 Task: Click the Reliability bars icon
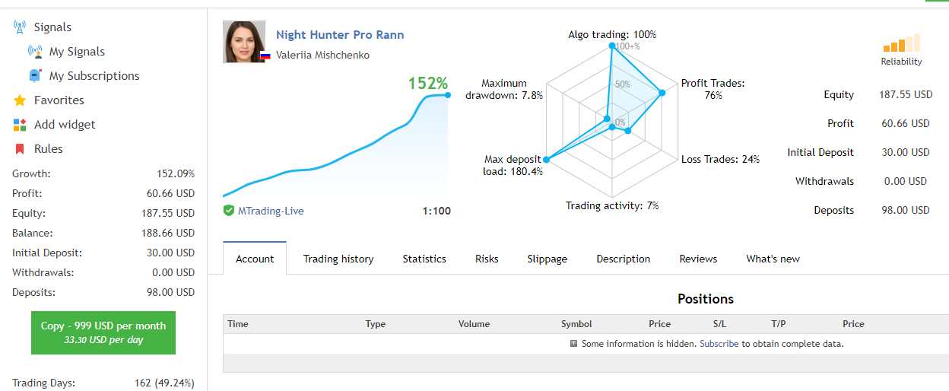pyautogui.click(x=902, y=43)
